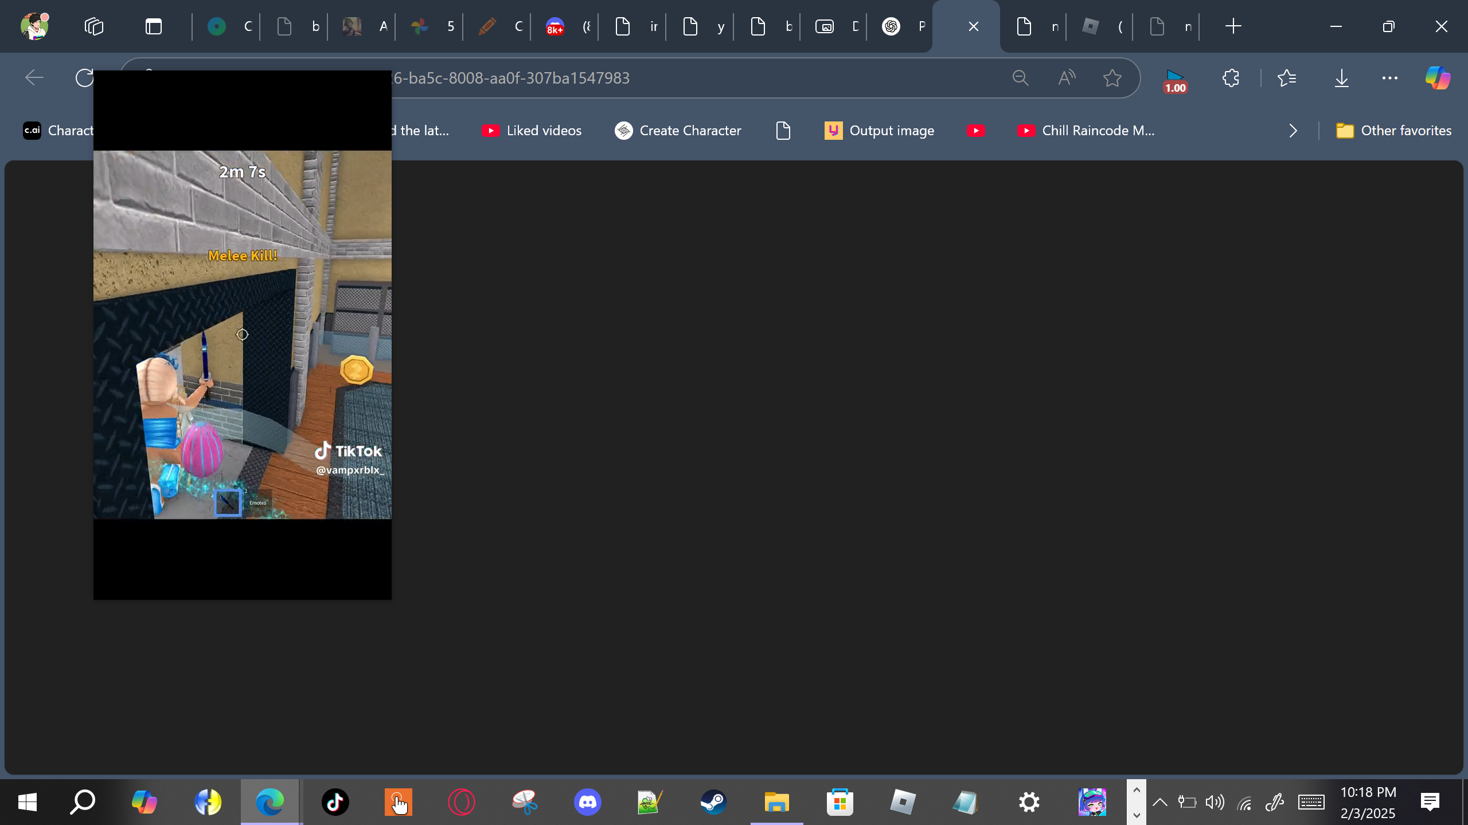Open the Favorites list icon
The image size is (1468, 825).
tap(1287, 78)
